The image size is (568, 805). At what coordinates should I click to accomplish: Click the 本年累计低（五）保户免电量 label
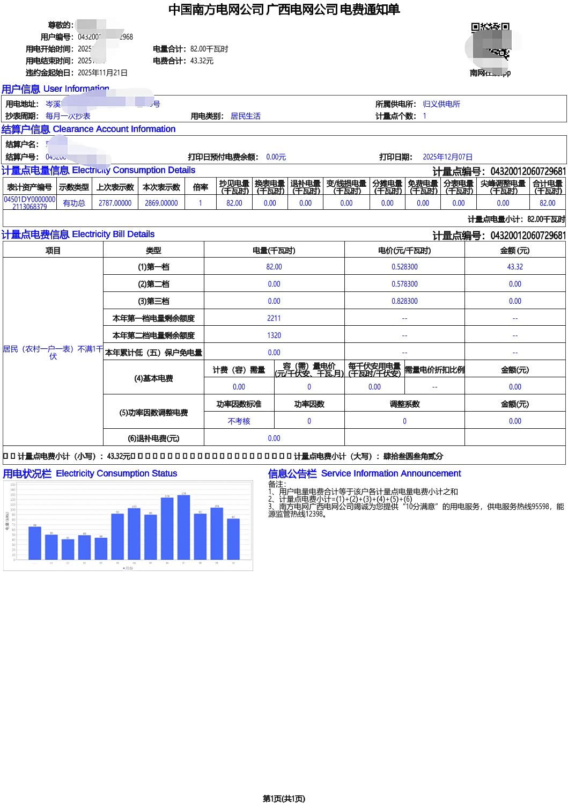point(153,353)
